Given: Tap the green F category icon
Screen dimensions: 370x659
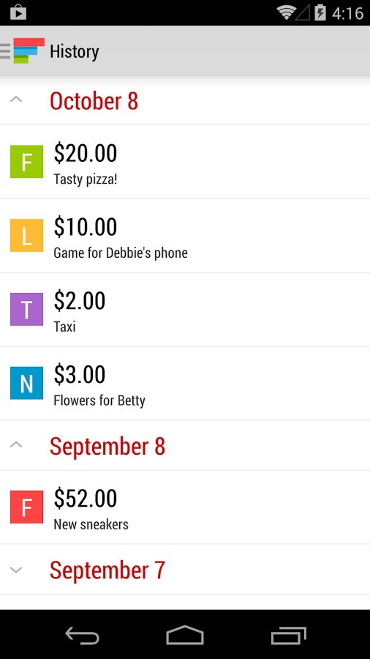Looking at the screenshot, I should coord(26,161).
